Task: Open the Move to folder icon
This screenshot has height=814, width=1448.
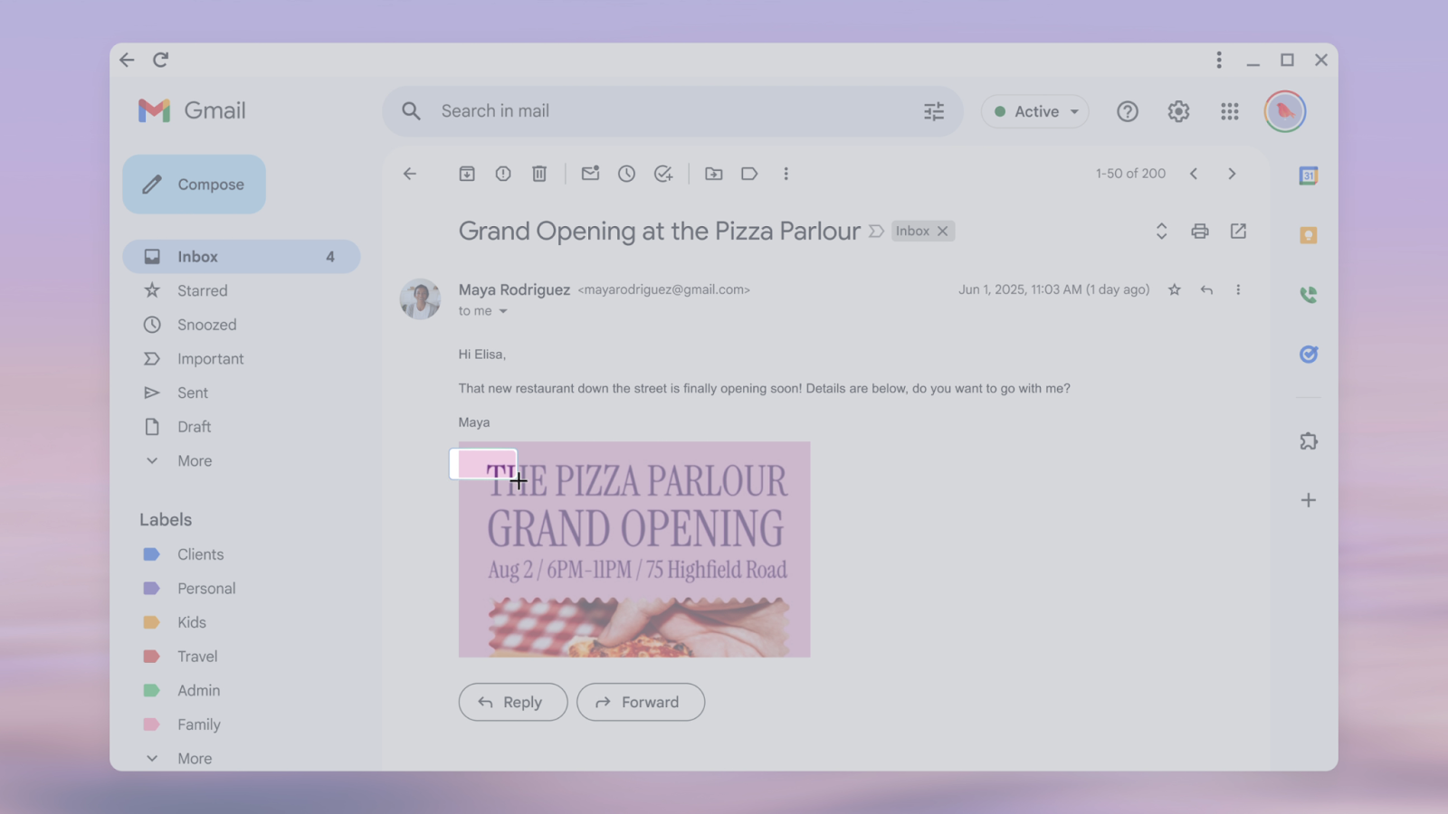Action: tap(714, 174)
